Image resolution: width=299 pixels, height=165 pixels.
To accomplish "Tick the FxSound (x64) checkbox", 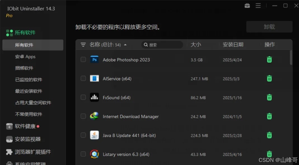I will (x=83, y=97).
